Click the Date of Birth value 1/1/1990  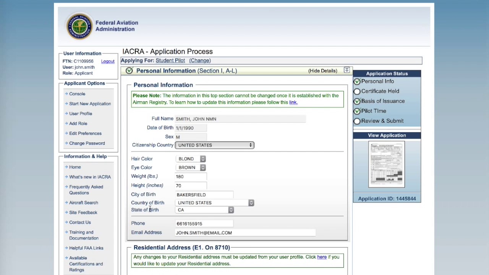pyautogui.click(x=191, y=128)
